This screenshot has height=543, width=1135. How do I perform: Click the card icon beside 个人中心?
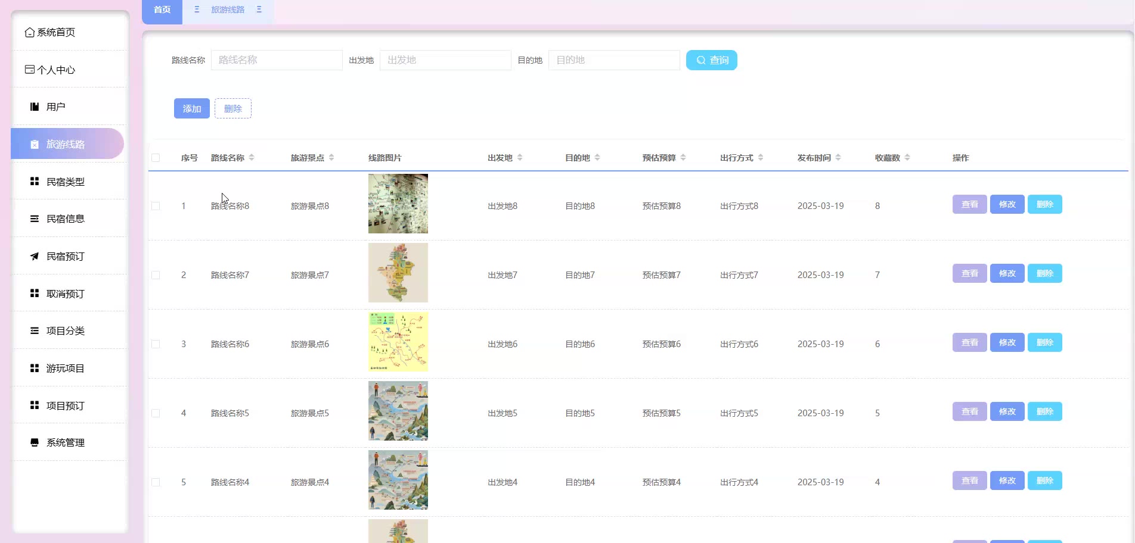[29, 70]
